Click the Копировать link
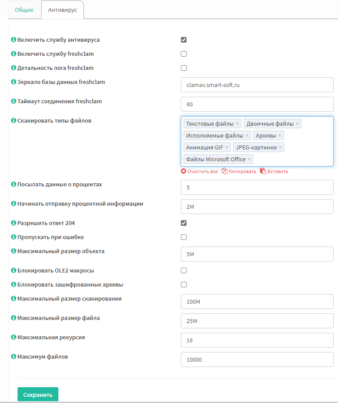Image resolution: width=338 pixels, height=403 pixels. coord(239,171)
